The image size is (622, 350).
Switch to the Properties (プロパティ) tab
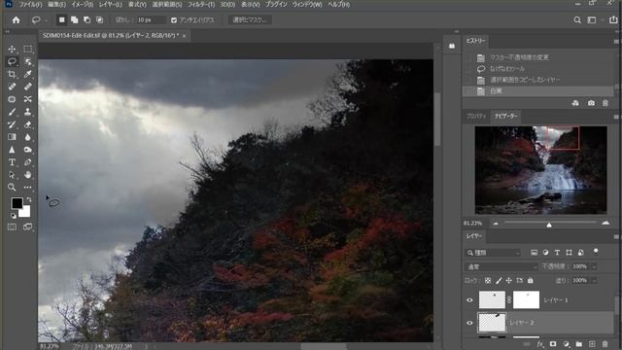476,116
